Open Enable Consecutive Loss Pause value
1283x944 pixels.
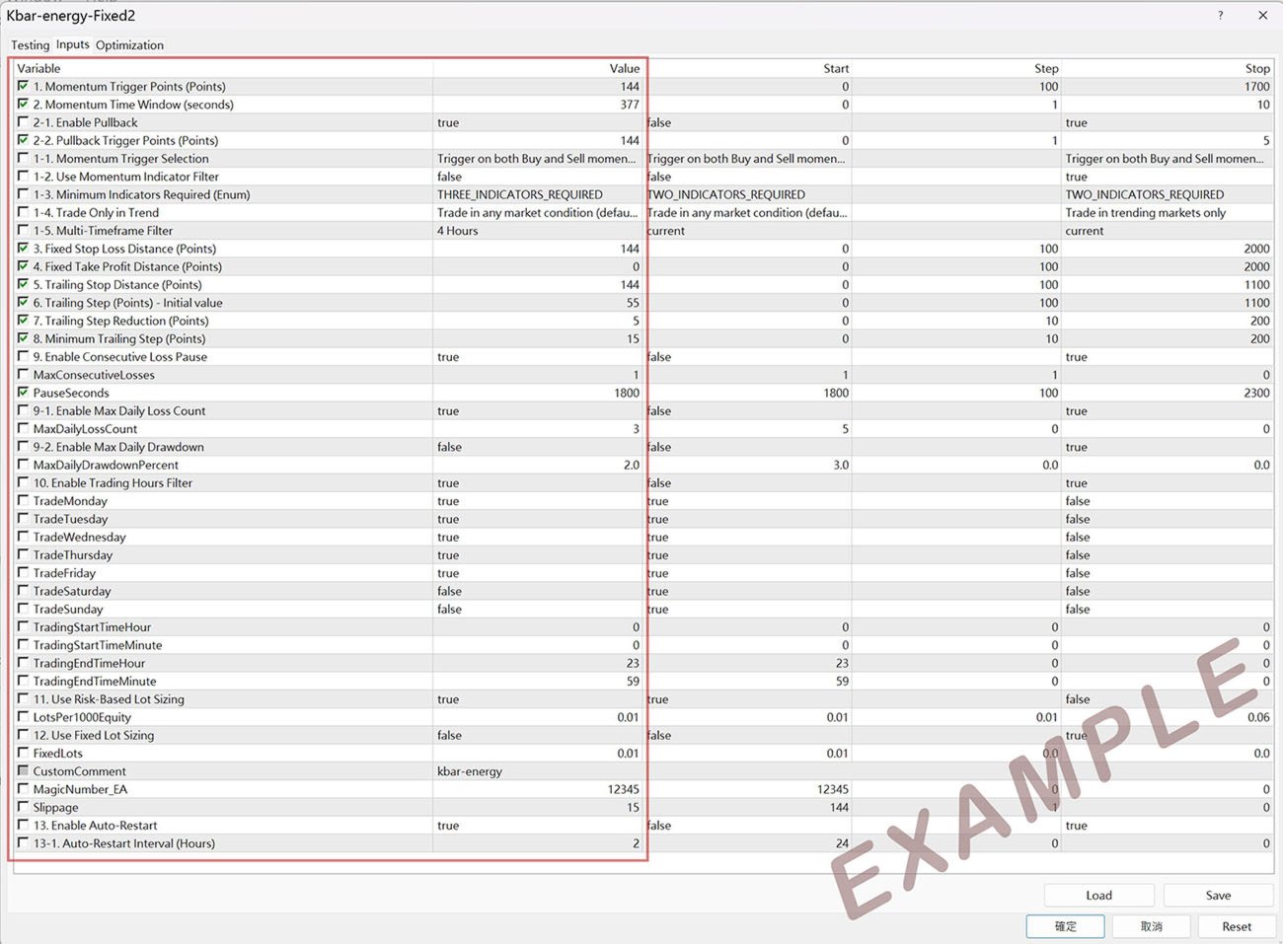pos(538,357)
